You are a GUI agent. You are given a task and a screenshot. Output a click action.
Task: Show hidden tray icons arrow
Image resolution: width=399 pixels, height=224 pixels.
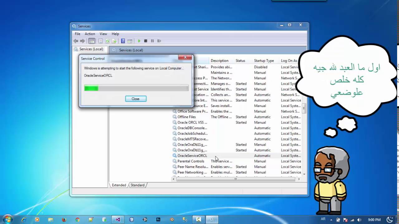click(332, 220)
